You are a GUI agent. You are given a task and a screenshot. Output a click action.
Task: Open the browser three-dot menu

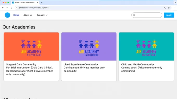[175, 8]
